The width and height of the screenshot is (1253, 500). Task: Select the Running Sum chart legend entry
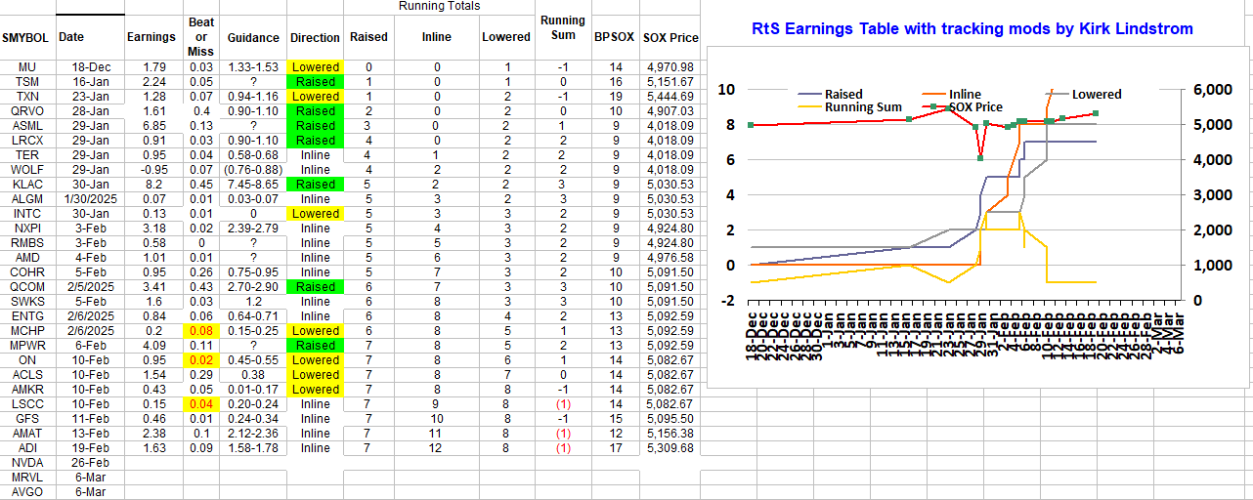[x=863, y=107]
